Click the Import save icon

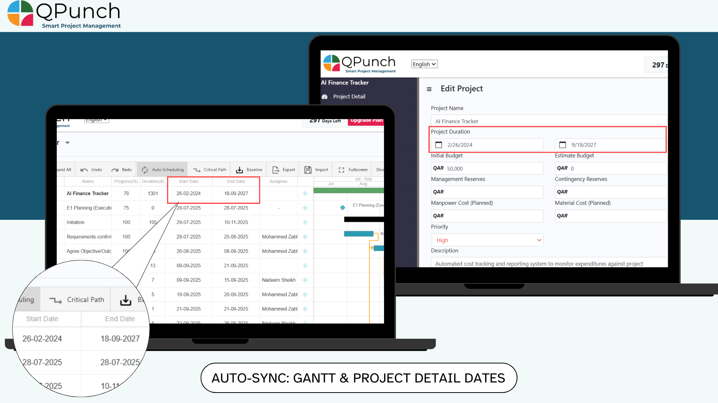click(x=308, y=170)
